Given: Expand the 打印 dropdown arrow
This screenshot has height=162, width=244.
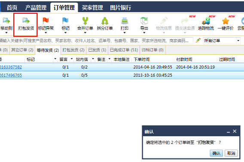Looking at the screenshot, I should [125, 33].
